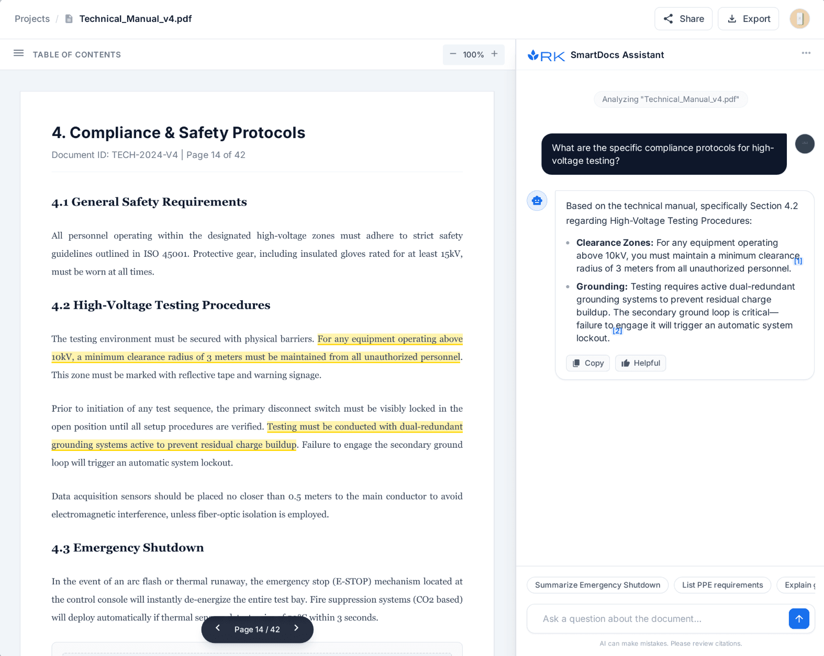Select the Summarize Emergency Shutdown suggestion
The width and height of the screenshot is (824, 656).
point(597,585)
